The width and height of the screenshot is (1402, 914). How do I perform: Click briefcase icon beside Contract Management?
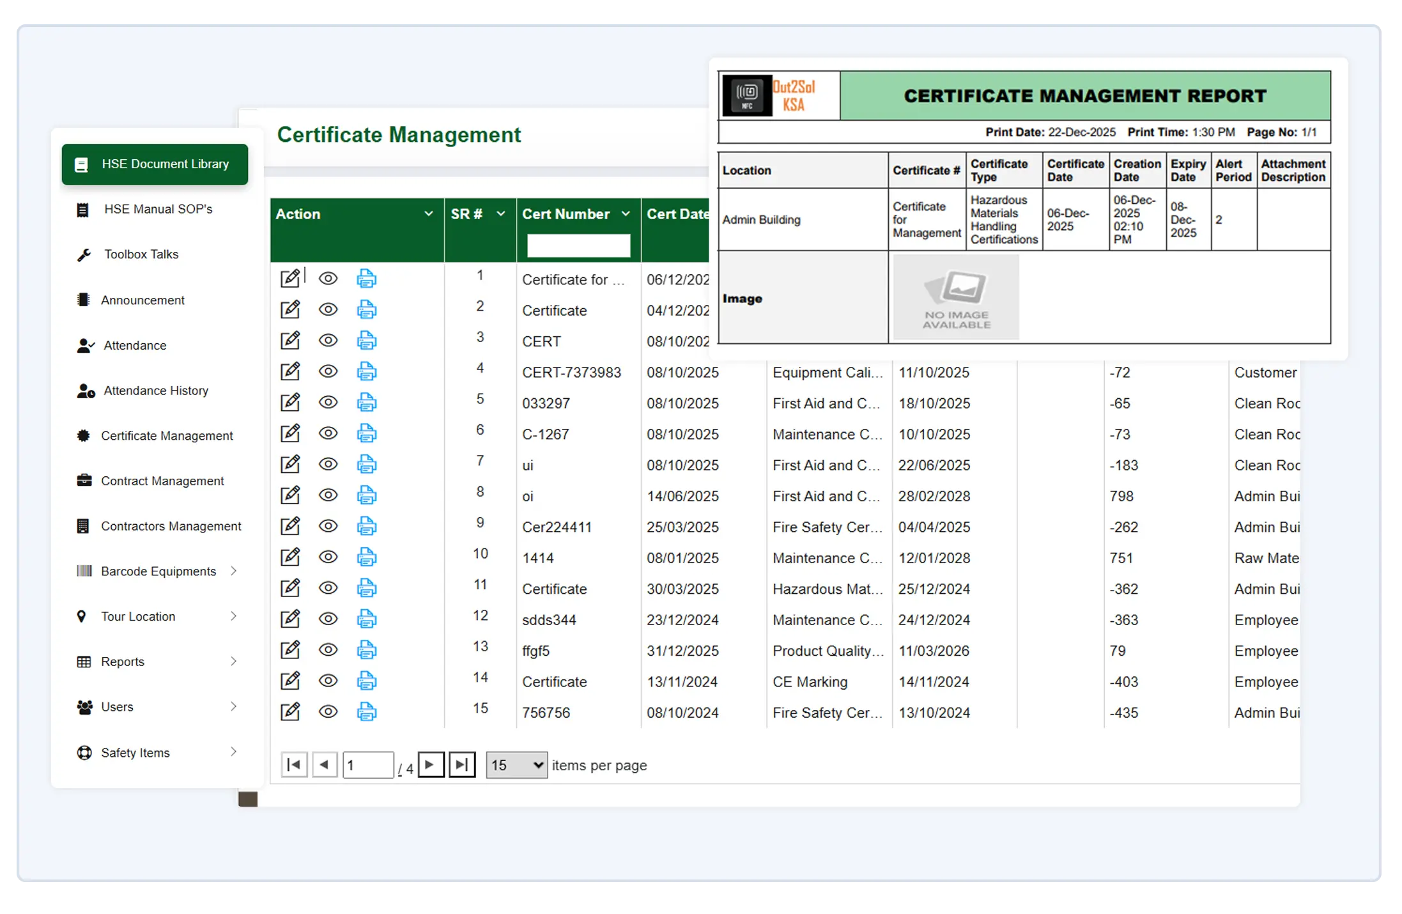(84, 481)
